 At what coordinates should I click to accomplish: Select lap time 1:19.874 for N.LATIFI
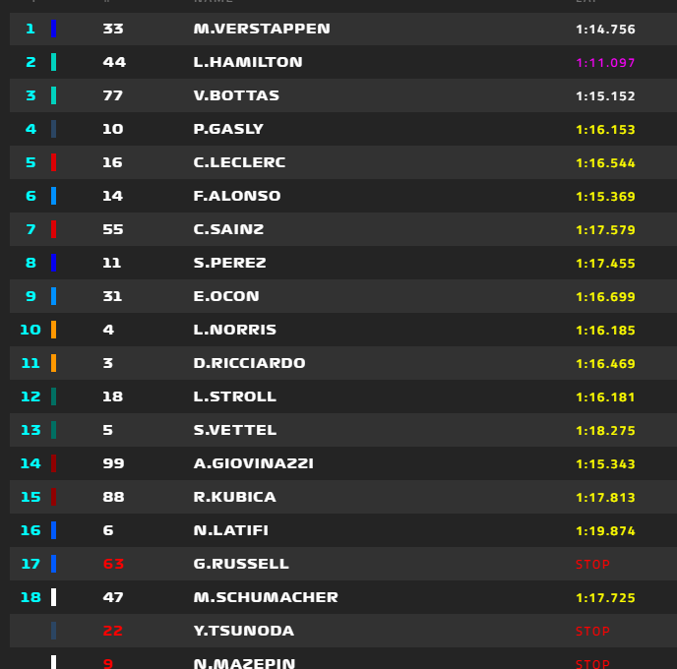pyautogui.click(x=605, y=530)
